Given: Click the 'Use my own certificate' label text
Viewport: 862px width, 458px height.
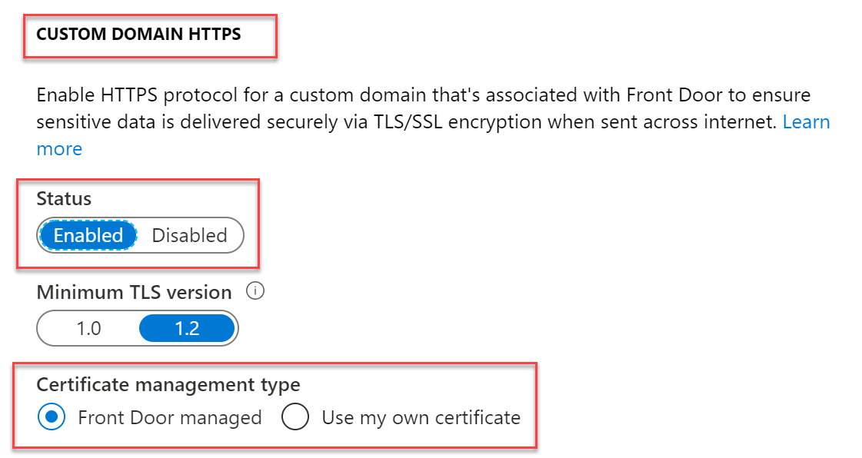Looking at the screenshot, I should coord(421,418).
